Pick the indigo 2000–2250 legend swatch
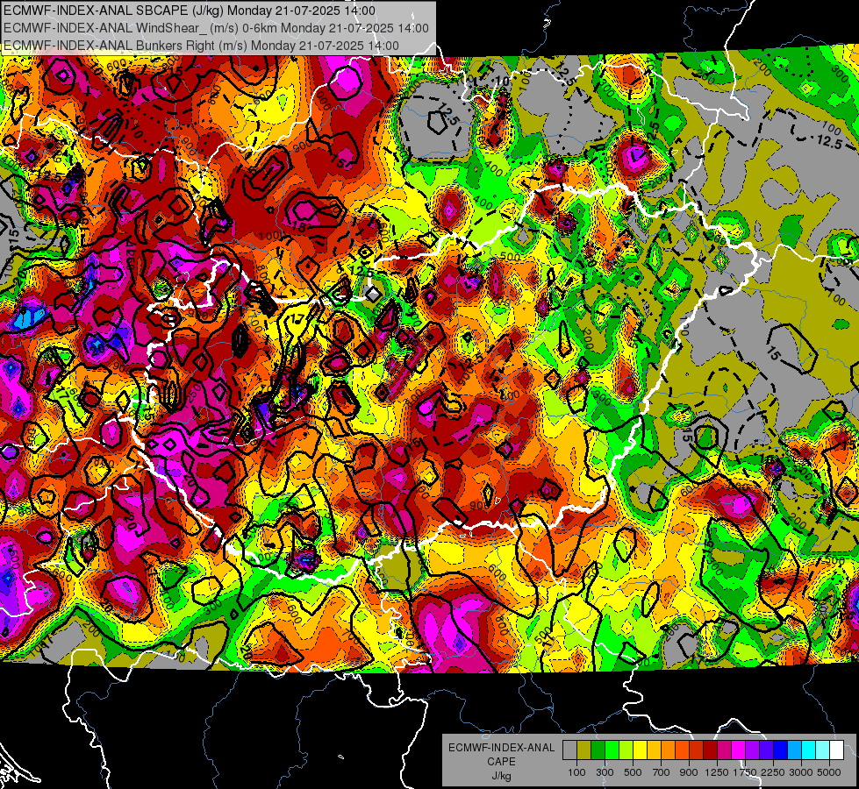The image size is (859, 789). click(766, 750)
